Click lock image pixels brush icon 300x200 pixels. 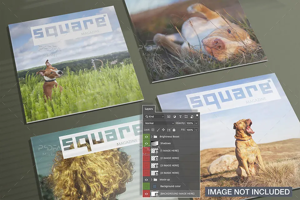point(158,130)
